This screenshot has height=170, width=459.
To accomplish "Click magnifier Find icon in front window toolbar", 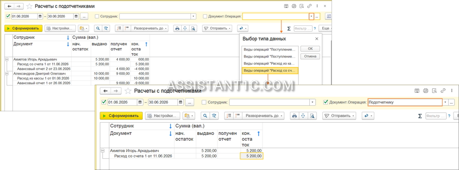I will [x=205, y=116].
